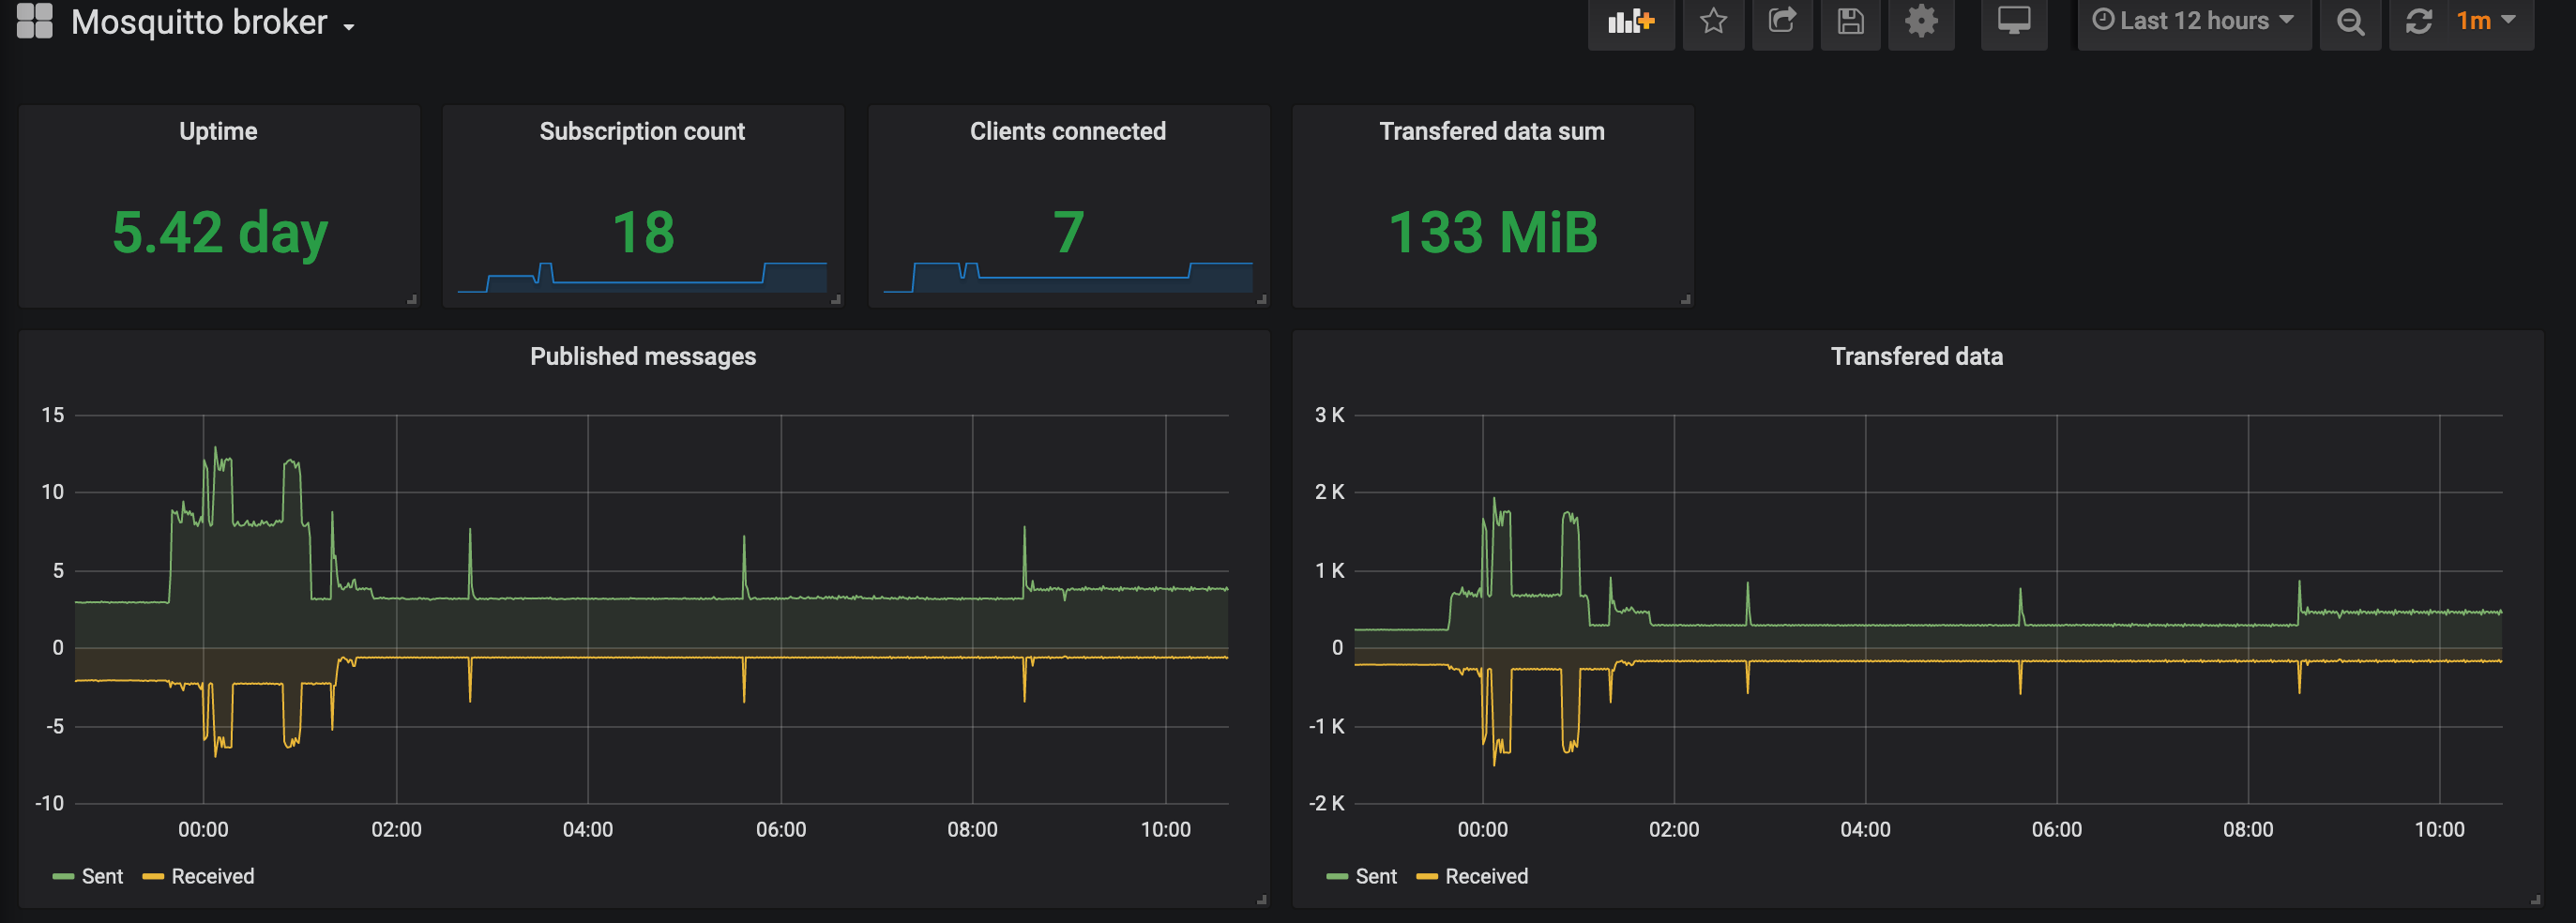Star this dashboard as favorite
2576x923 pixels.
pos(1713,21)
